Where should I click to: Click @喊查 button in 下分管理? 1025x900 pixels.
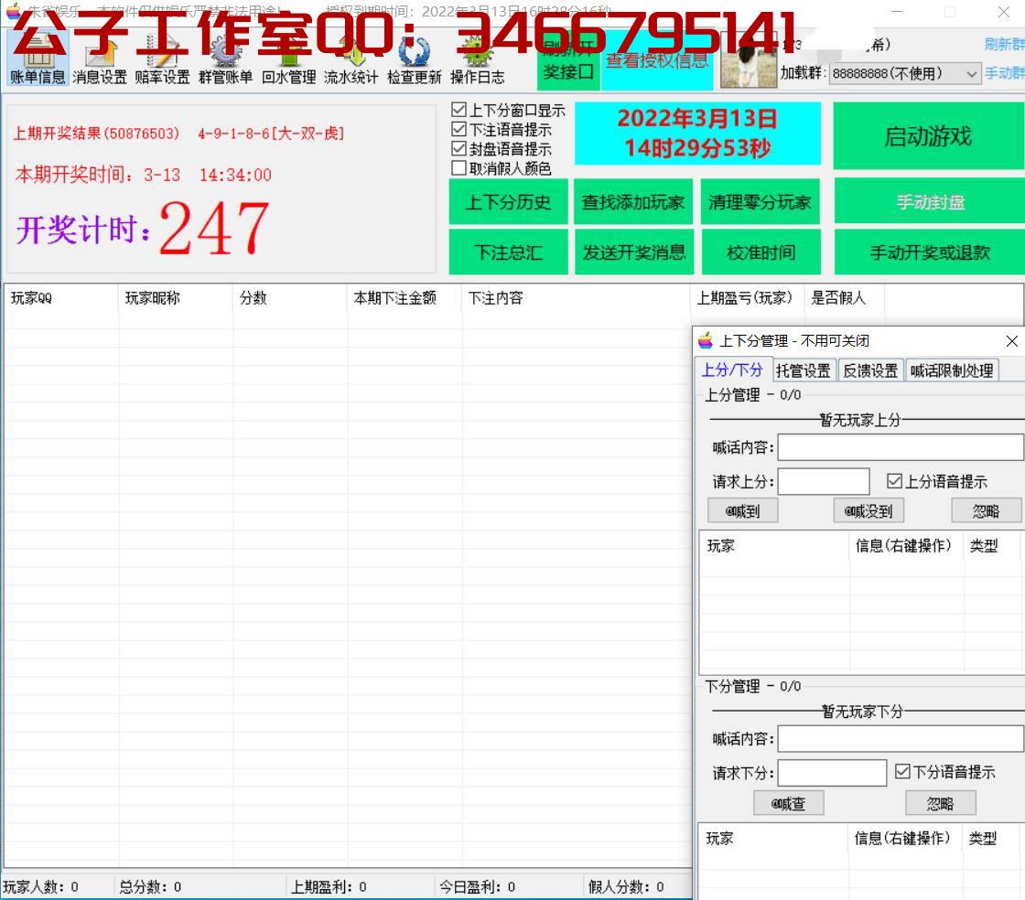788,803
